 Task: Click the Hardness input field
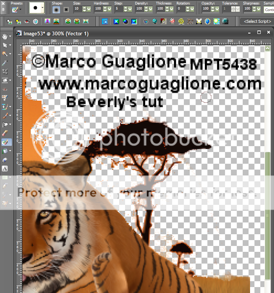coord(98,9)
